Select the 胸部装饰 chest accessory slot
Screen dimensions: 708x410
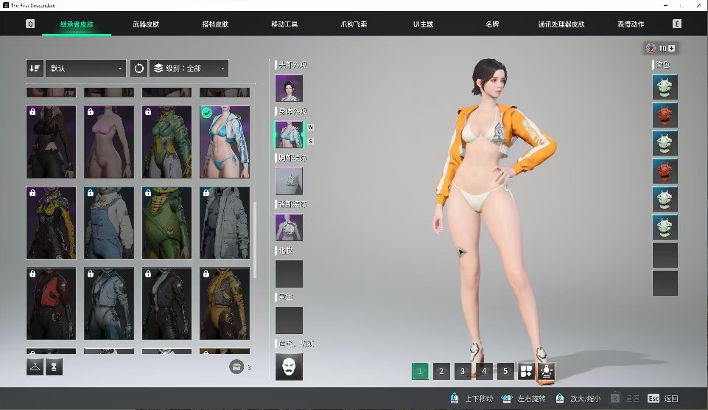[289, 181]
